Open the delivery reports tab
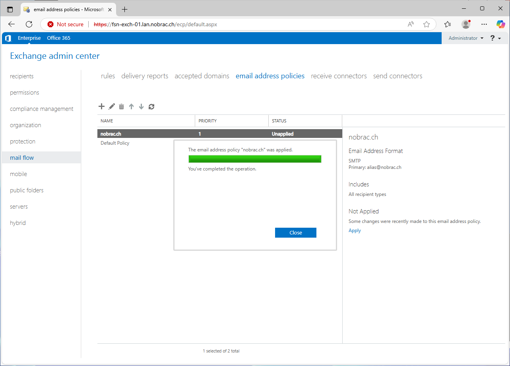This screenshot has width=510, height=366. coord(145,76)
